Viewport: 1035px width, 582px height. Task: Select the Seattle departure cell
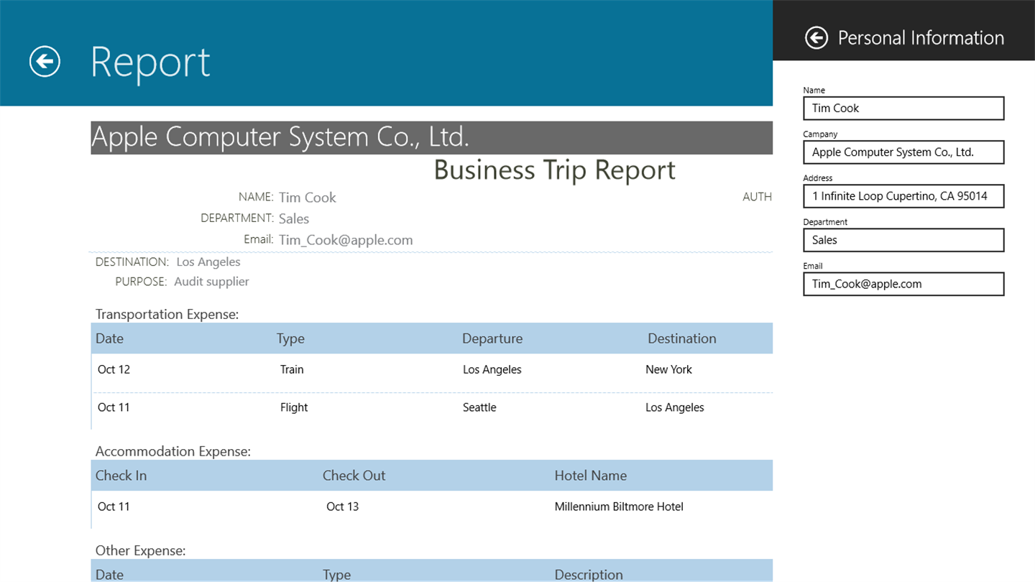479,407
